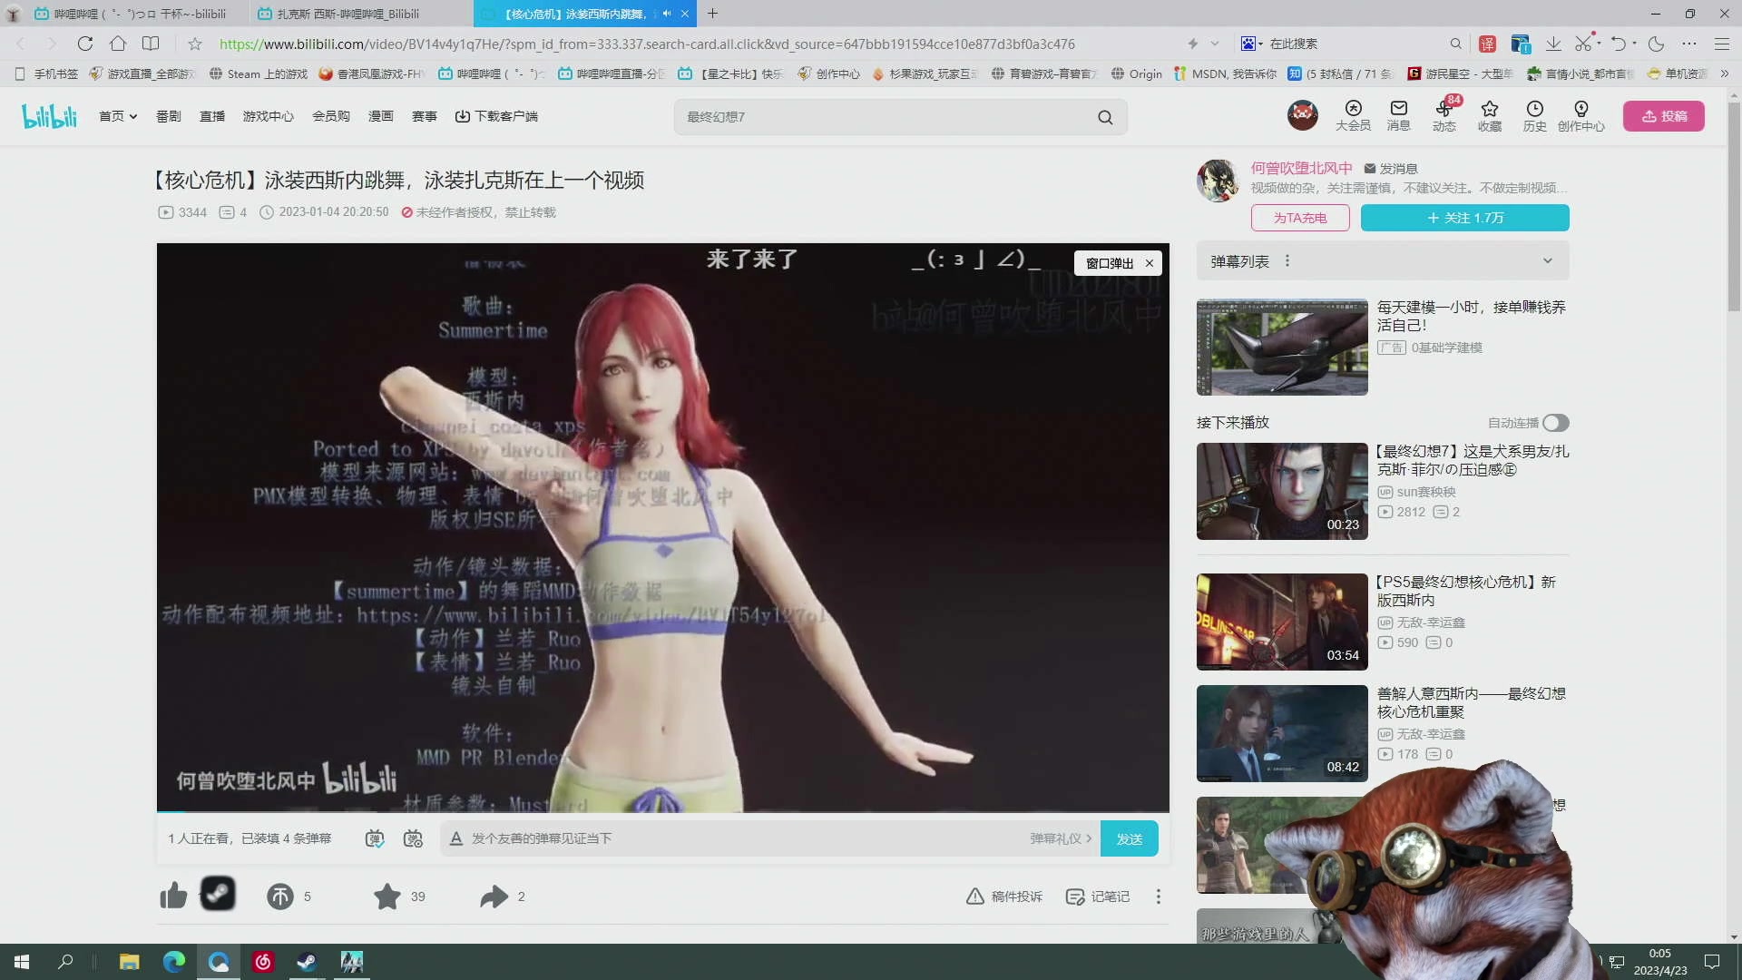Viewport: 1742px width, 980px height.
Task: Favorite the video with star icon
Action: [x=387, y=896]
